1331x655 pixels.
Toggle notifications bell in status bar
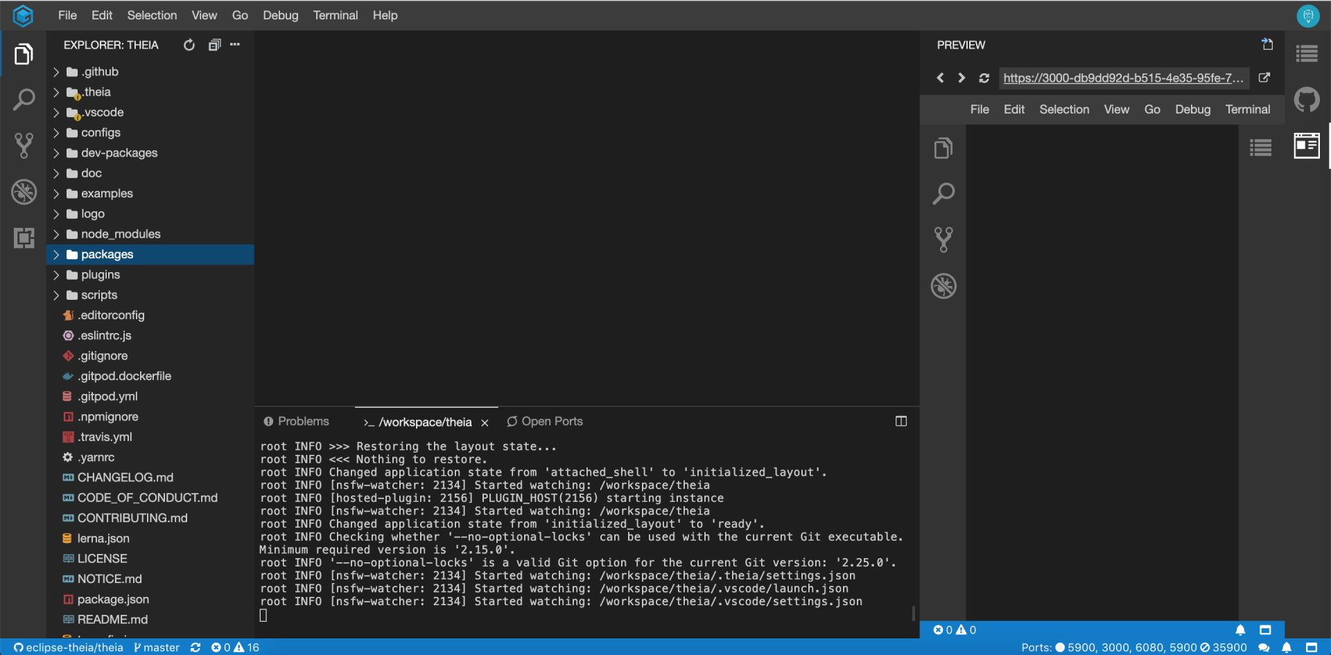pos(1287,647)
